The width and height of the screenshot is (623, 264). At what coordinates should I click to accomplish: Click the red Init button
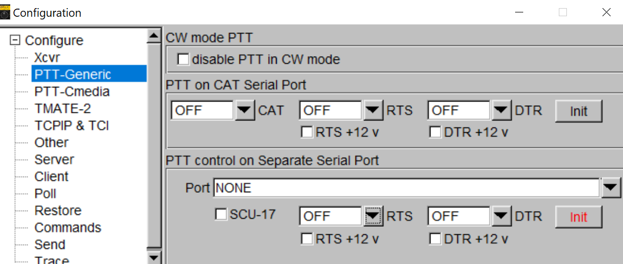(x=578, y=217)
